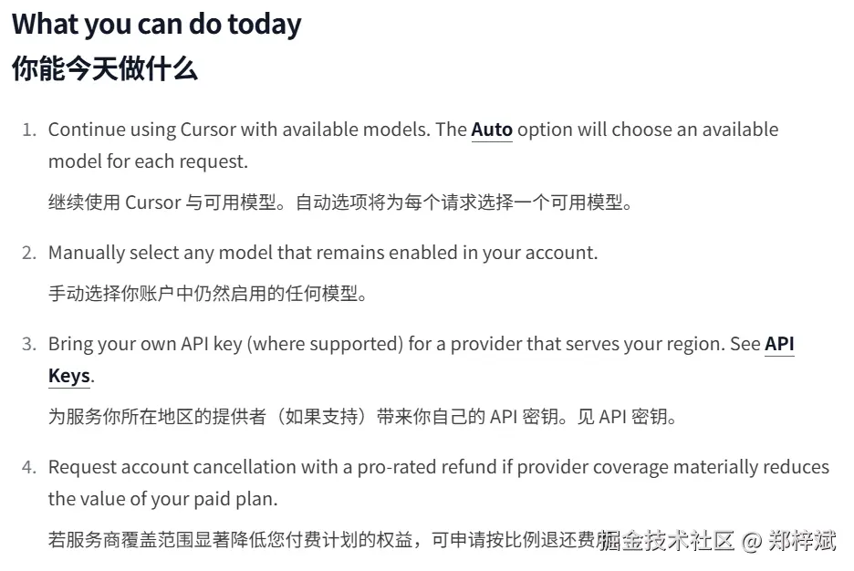
Task: Click the Chinese line starting 若服务商覆盖范围
Action: point(319,541)
